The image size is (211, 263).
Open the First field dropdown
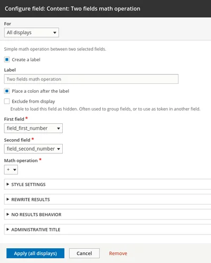tap(33, 128)
